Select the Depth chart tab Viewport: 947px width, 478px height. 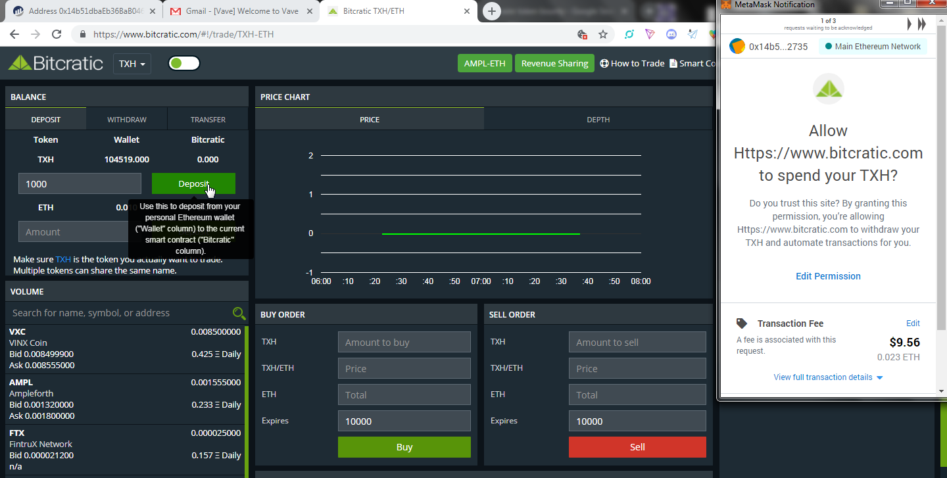click(598, 119)
